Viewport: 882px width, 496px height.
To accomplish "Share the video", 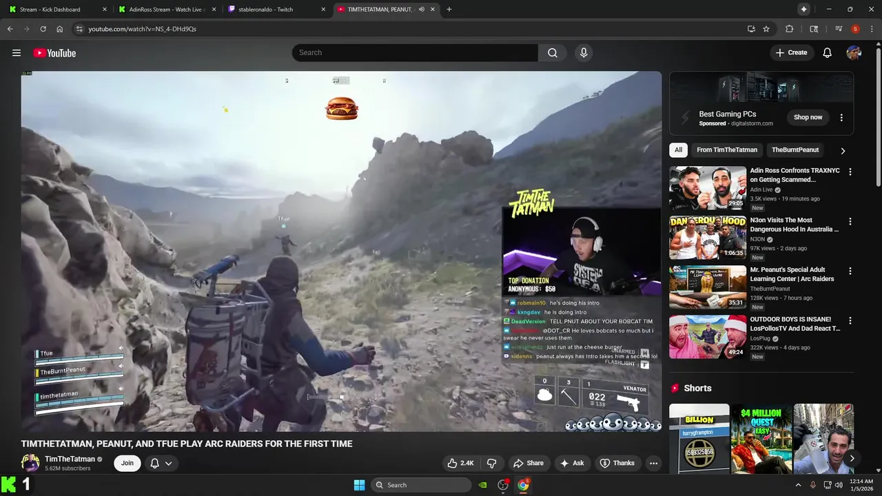I will 529,463.
